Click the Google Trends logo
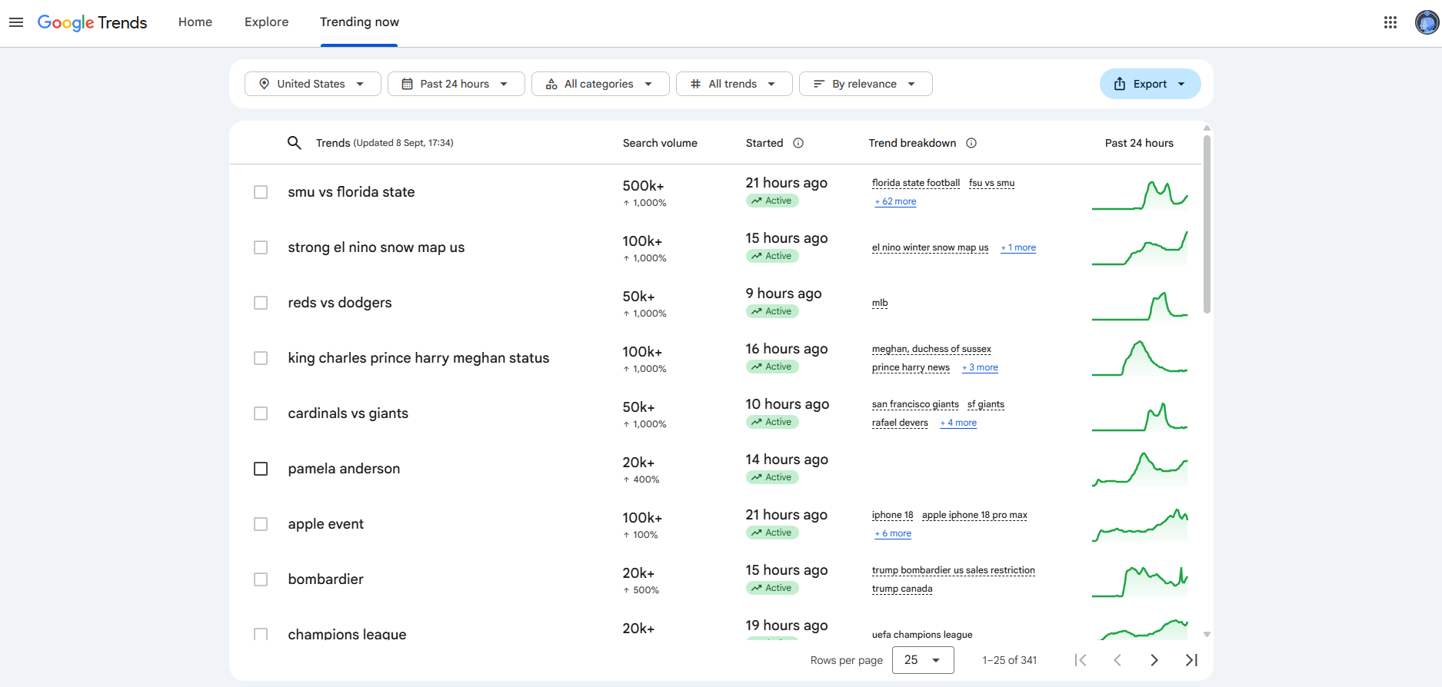Viewport: 1442px width, 687px height. [x=92, y=22]
